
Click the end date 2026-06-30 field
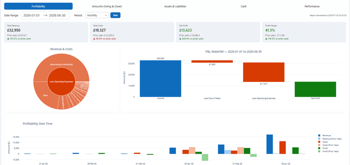57,15
